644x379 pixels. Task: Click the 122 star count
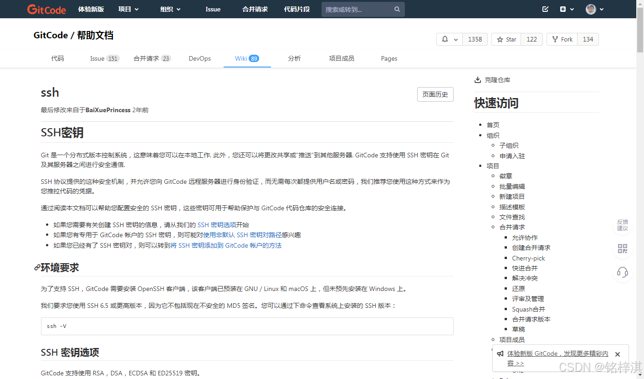[x=532, y=39]
